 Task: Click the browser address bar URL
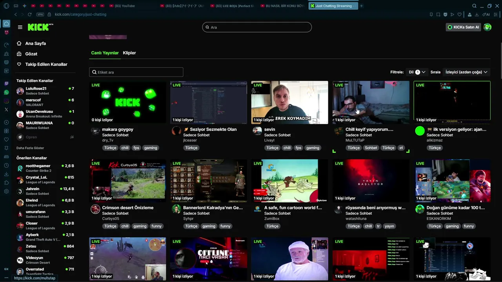click(x=80, y=14)
